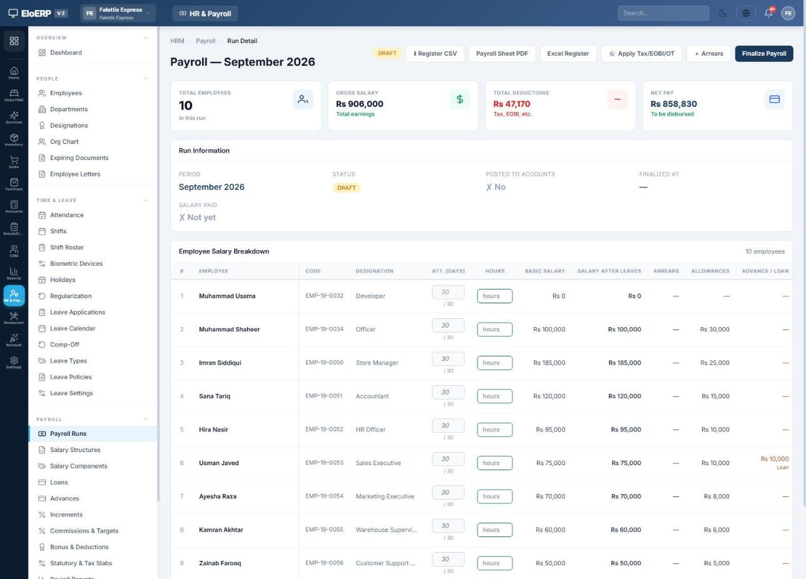Viewport: 806px width, 579px height.
Task: Open the Hotel PMS module icon
Action: tap(14, 95)
